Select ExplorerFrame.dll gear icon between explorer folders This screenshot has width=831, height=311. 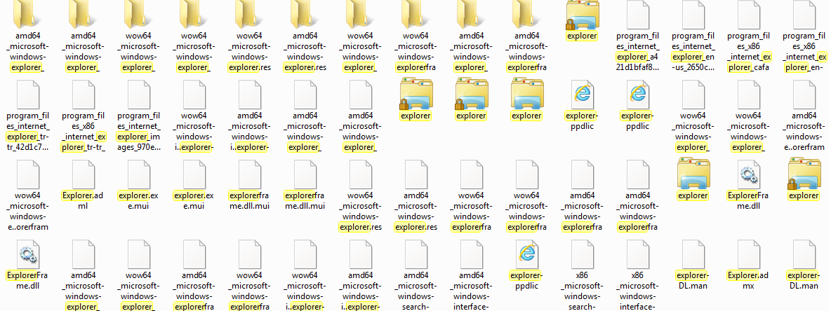(747, 174)
